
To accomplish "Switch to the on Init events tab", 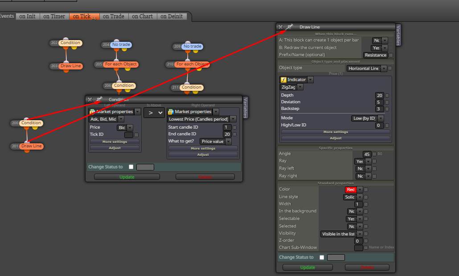I will point(28,16).
